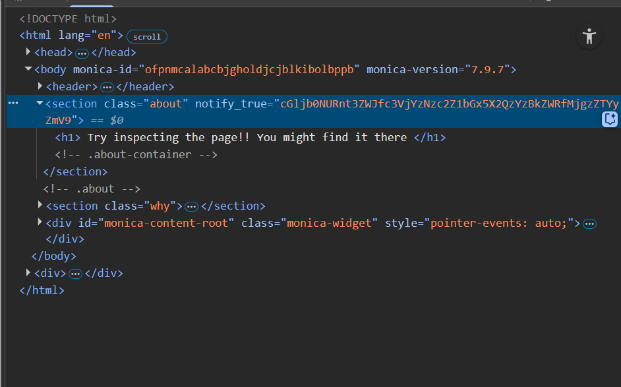This screenshot has width=621, height=387.
Task: Click the accessibility icon in top right
Action: [589, 36]
